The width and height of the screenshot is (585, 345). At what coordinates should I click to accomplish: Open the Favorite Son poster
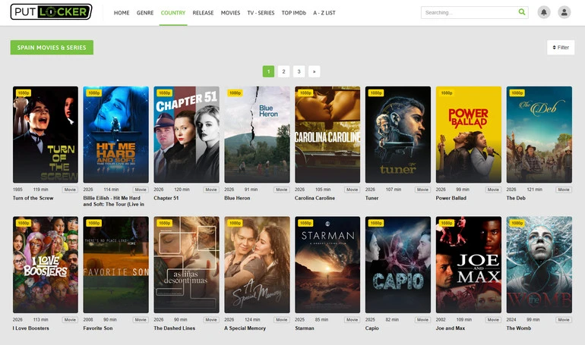[x=116, y=265]
